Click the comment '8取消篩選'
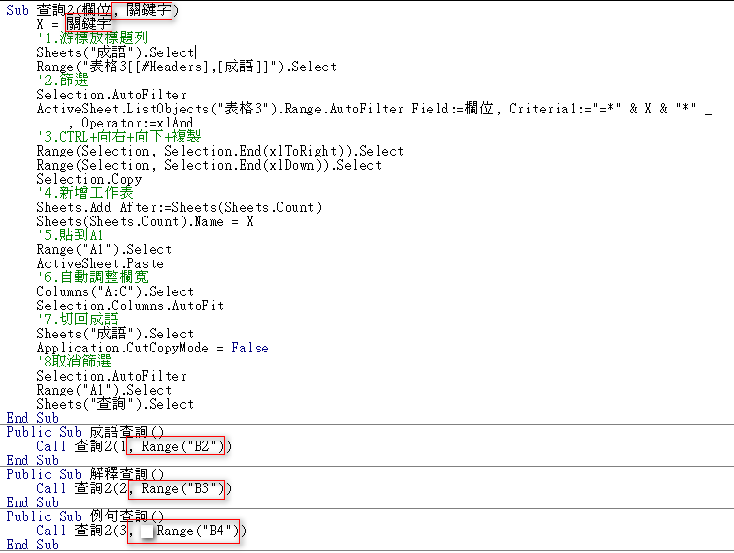 (x=74, y=361)
